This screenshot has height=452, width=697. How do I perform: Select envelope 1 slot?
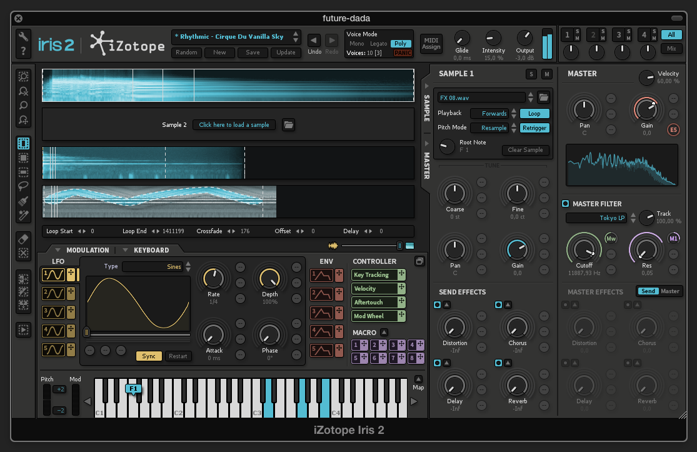coord(321,276)
